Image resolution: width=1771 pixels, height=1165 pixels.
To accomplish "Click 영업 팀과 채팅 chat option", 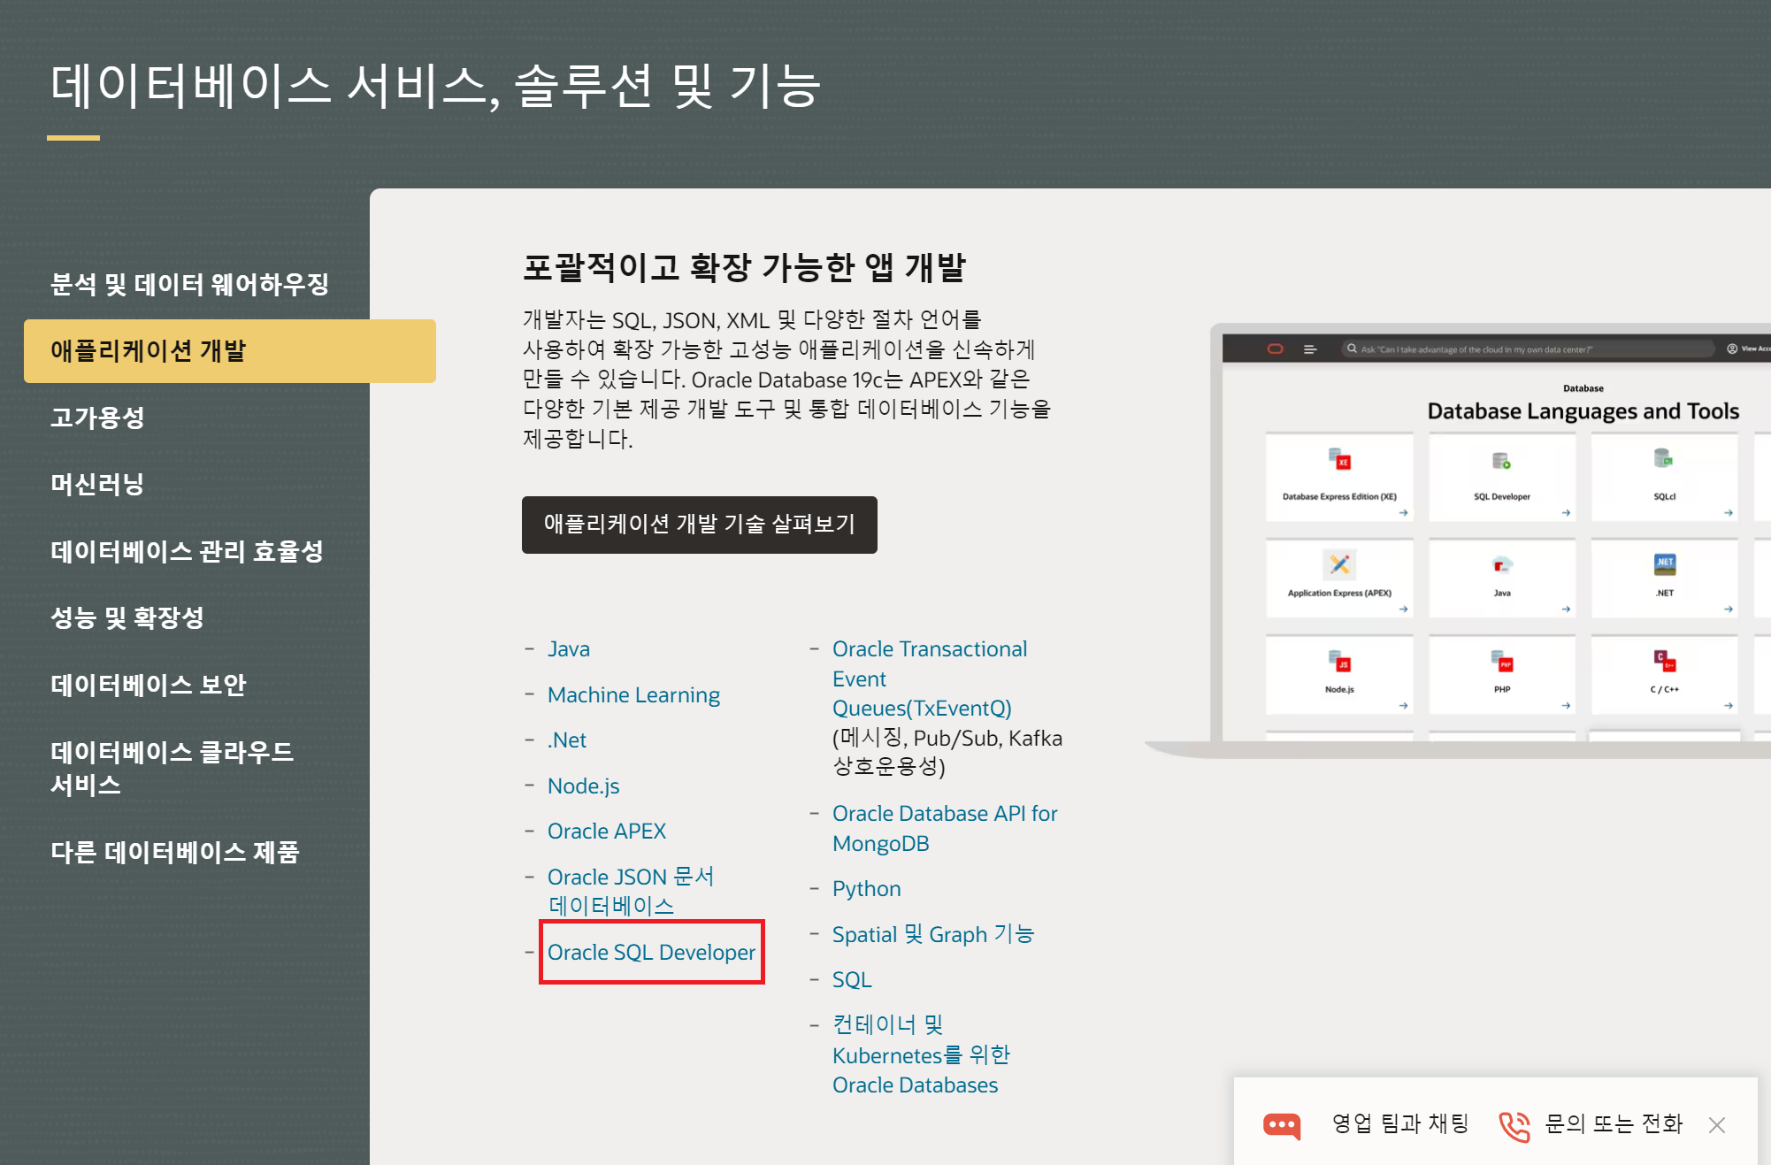I will click(1399, 1123).
